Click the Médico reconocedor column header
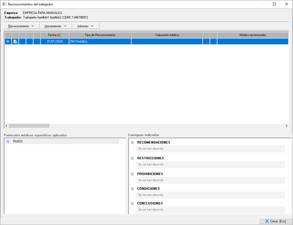293x225 pixels. coord(252,35)
